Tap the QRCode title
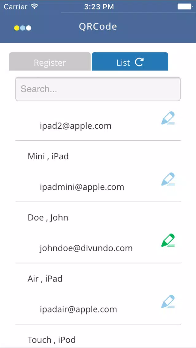This screenshot has width=196, height=348. [98, 27]
